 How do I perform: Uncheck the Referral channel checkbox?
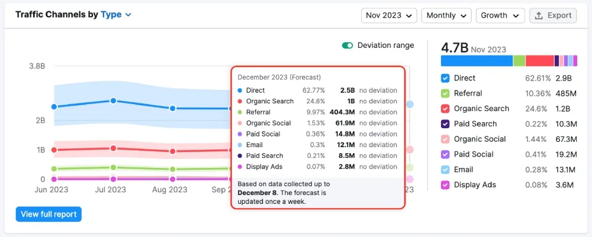point(446,93)
